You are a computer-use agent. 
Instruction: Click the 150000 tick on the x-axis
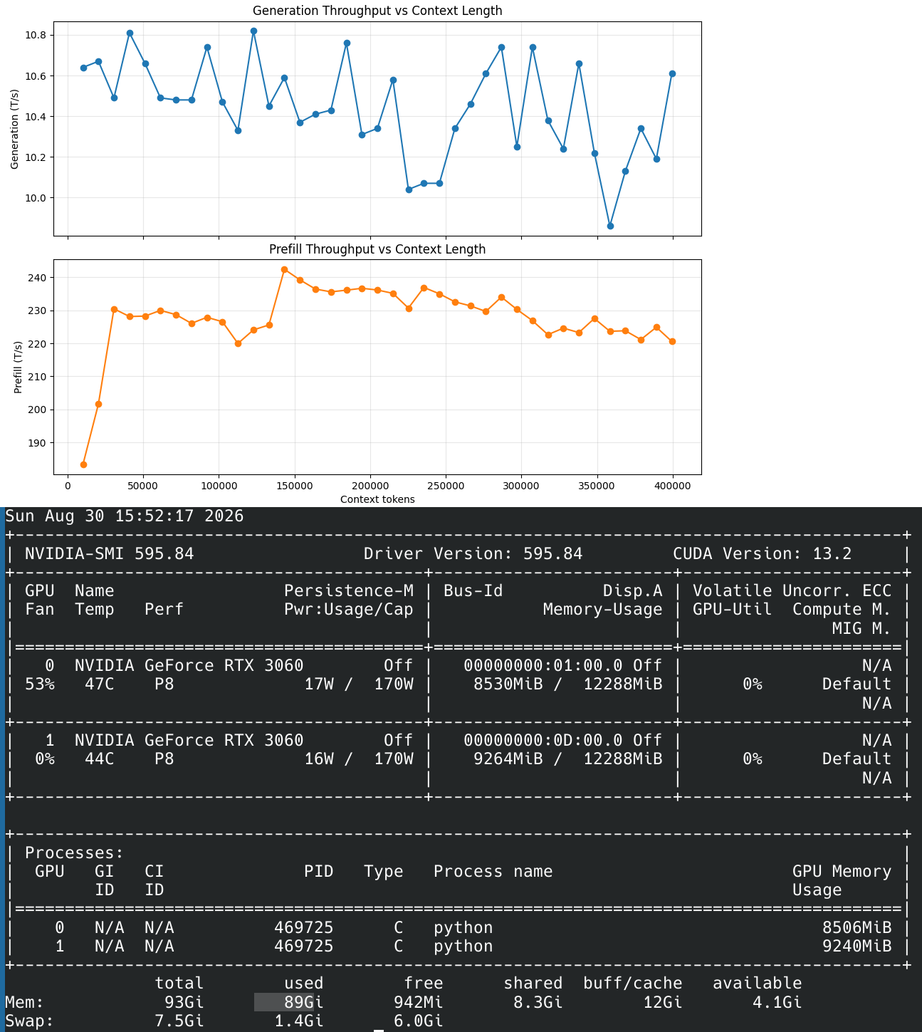294,486
